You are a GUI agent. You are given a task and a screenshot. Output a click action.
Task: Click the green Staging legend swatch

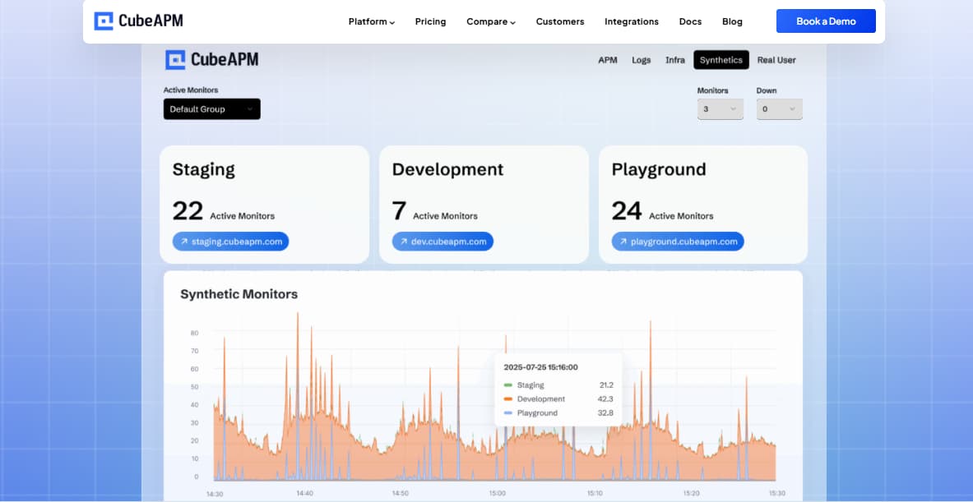click(x=510, y=385)
